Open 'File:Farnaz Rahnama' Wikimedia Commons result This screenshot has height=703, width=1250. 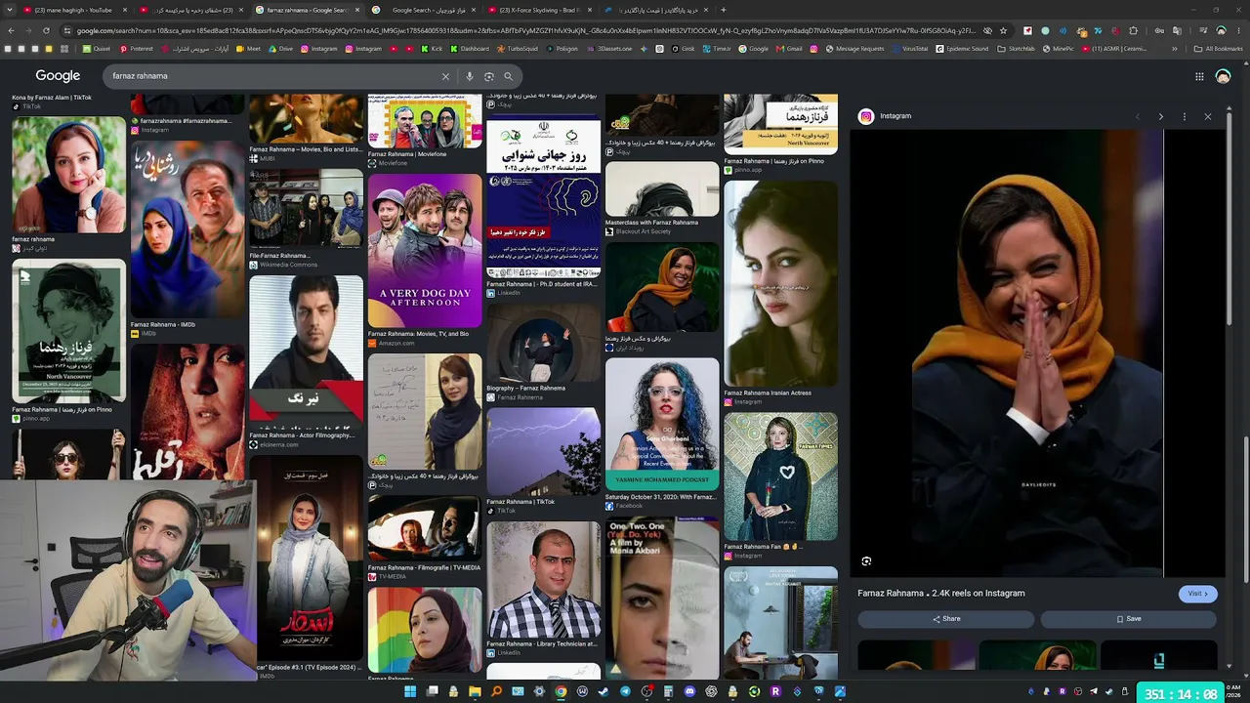click(x=306, y=208)
